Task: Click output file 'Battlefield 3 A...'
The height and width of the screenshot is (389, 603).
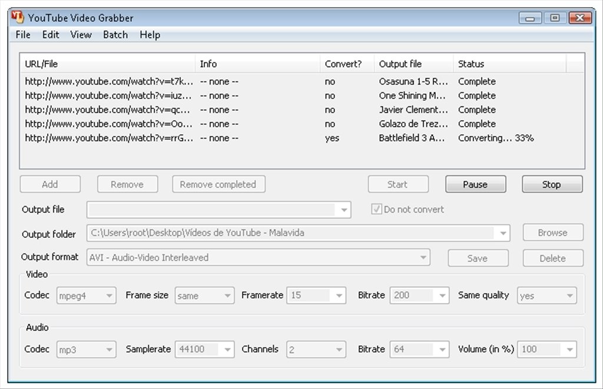Action: pos(412,138)
